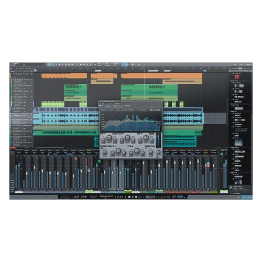The width and height of the screenshot is (262, 262).
Task: Click the playhead cursor in the timeline ruler
Action: [x=144, y=68]
